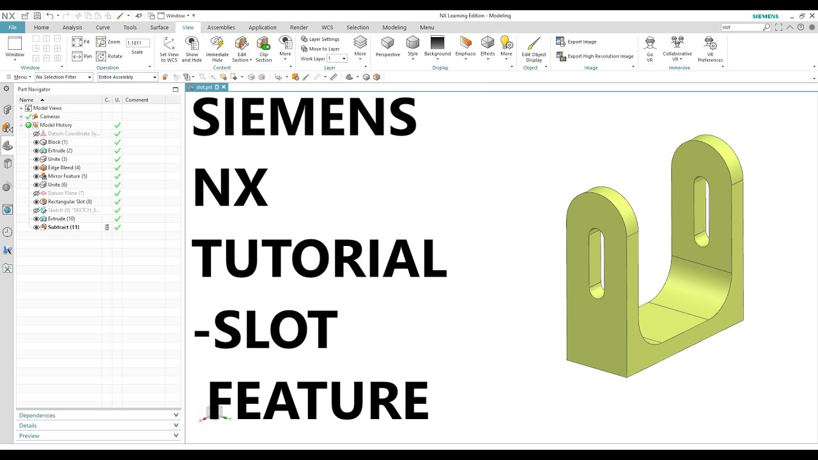Launch Go VR

650,49
